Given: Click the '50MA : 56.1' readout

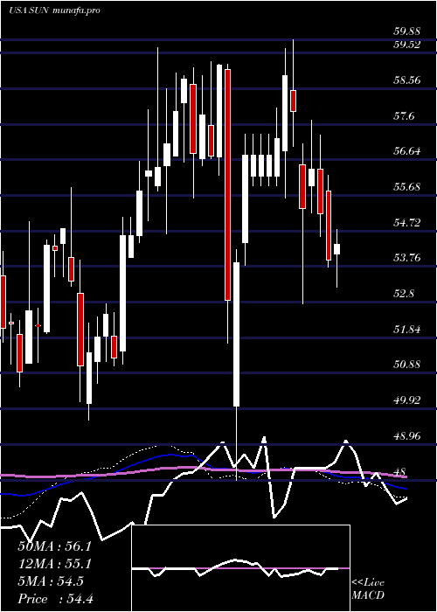Looking at the screenshot, I should [x=54, y=546].
